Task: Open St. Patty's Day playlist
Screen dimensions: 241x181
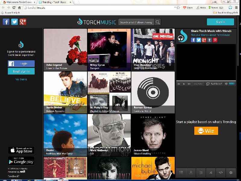Action: [109, 92]
